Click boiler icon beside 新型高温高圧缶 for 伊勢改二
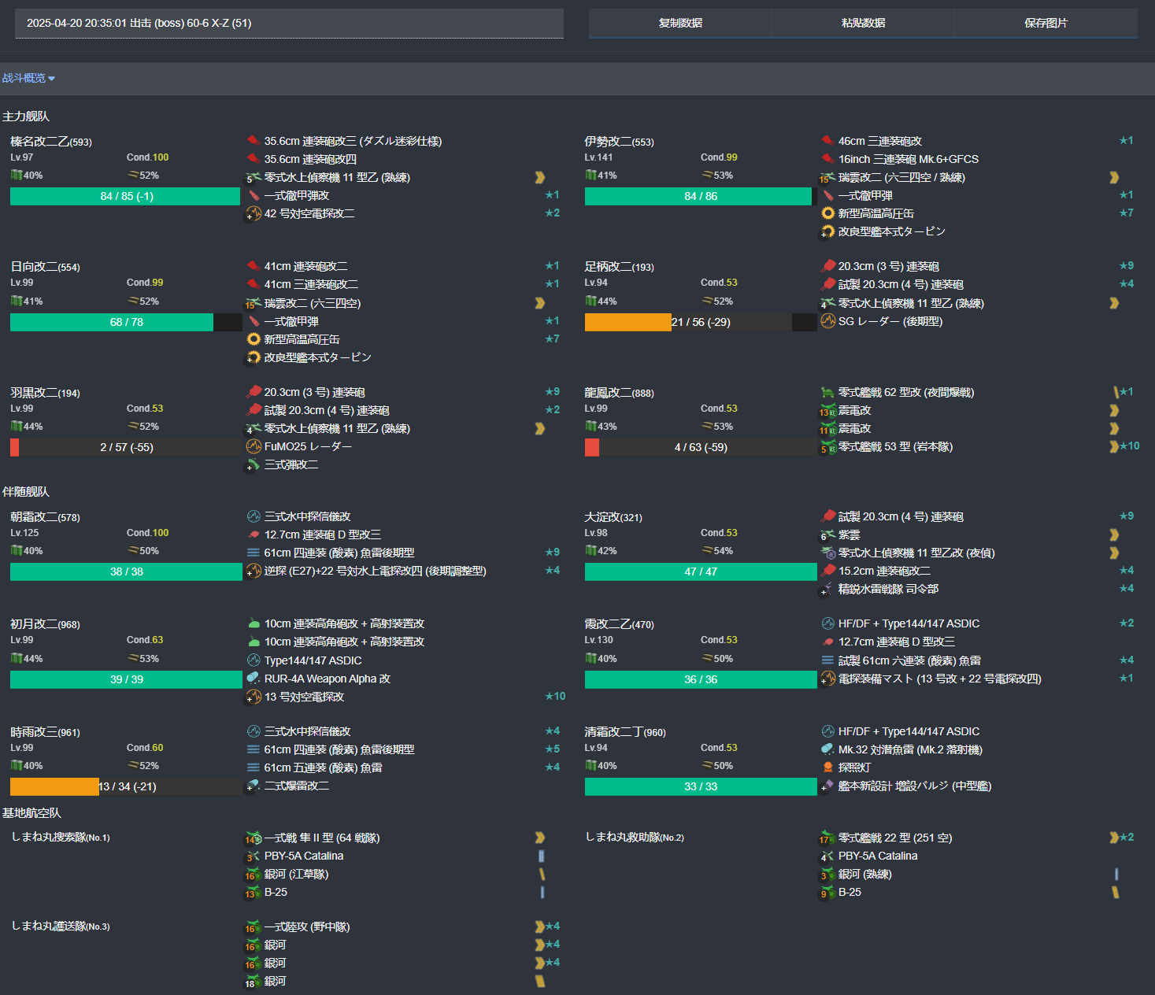Viewport: 1155px width, 995px height. (x=827, y=213)
